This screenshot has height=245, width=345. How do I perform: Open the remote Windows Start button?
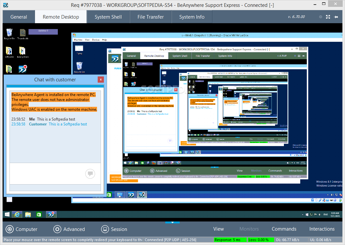click(7, 214)
